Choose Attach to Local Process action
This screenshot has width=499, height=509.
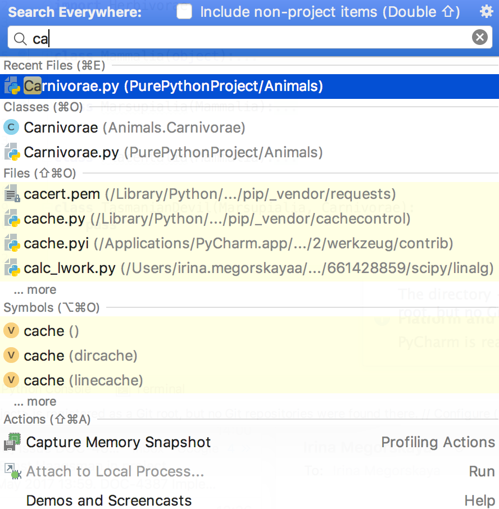tap(115, 471)
